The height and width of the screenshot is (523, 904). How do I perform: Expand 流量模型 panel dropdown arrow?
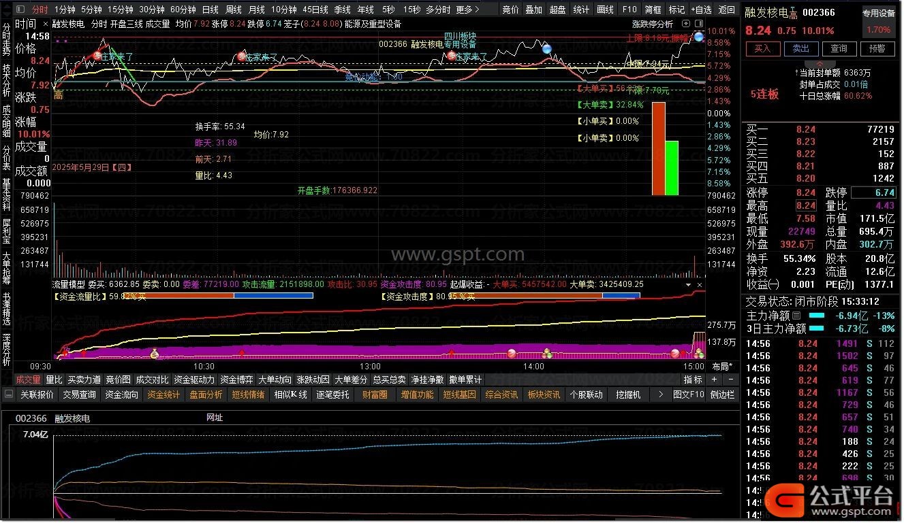tap(688, 284)
